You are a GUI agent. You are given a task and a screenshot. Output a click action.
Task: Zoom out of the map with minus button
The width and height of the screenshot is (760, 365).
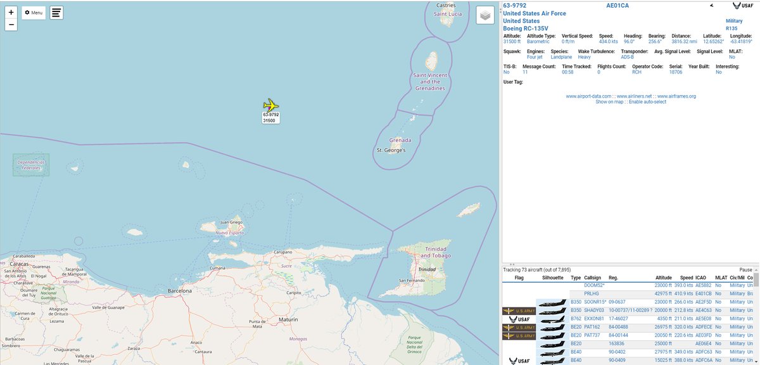click(x=11, y=25)
